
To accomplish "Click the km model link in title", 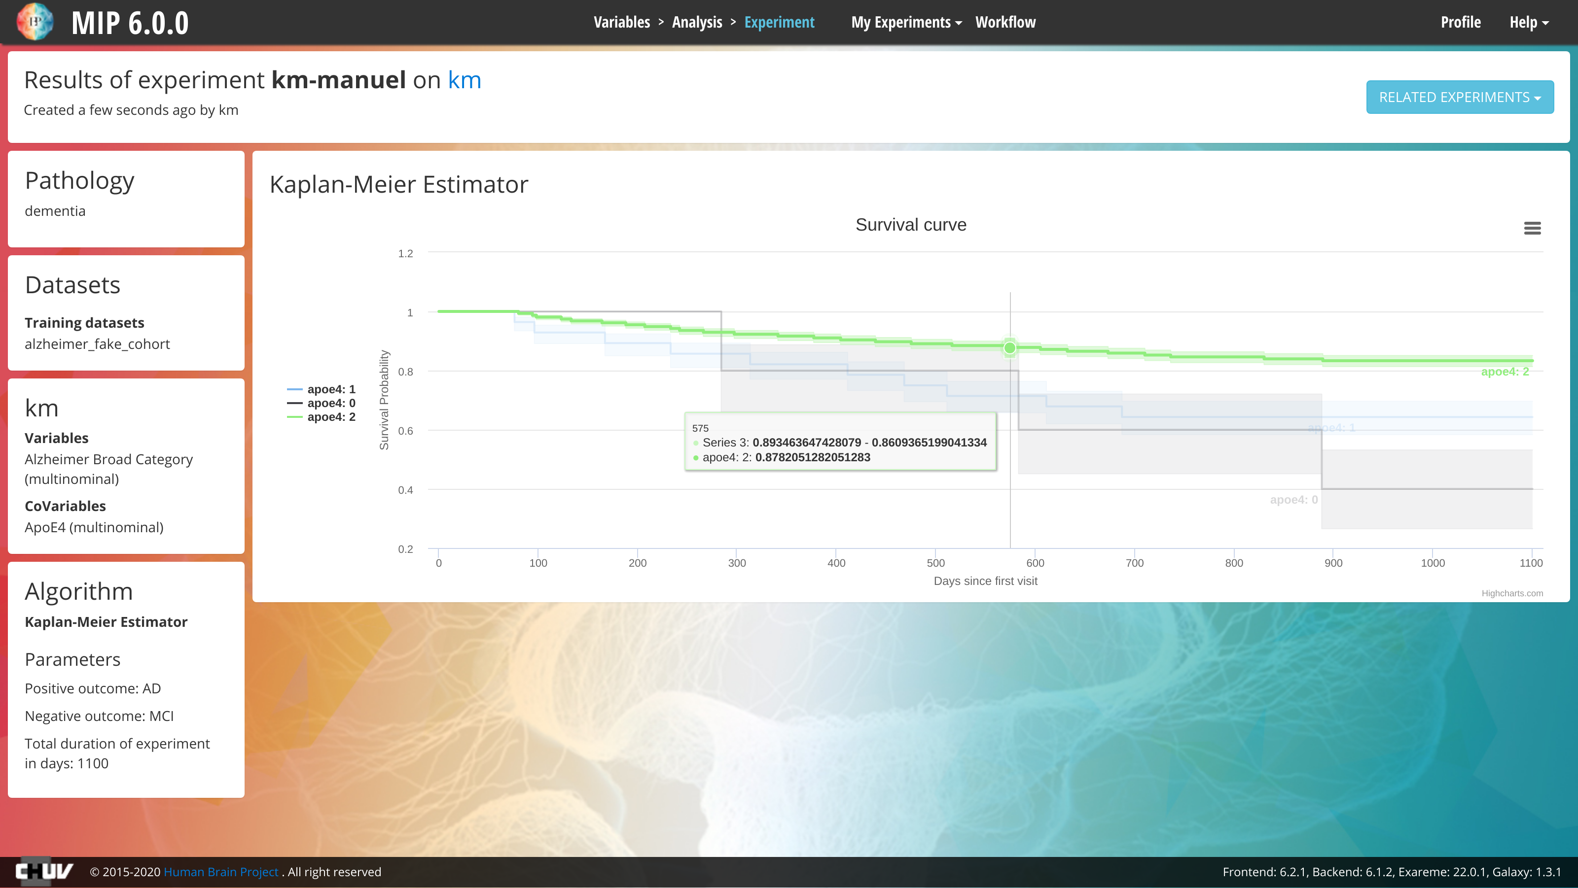I will click(x=465, y=80).
